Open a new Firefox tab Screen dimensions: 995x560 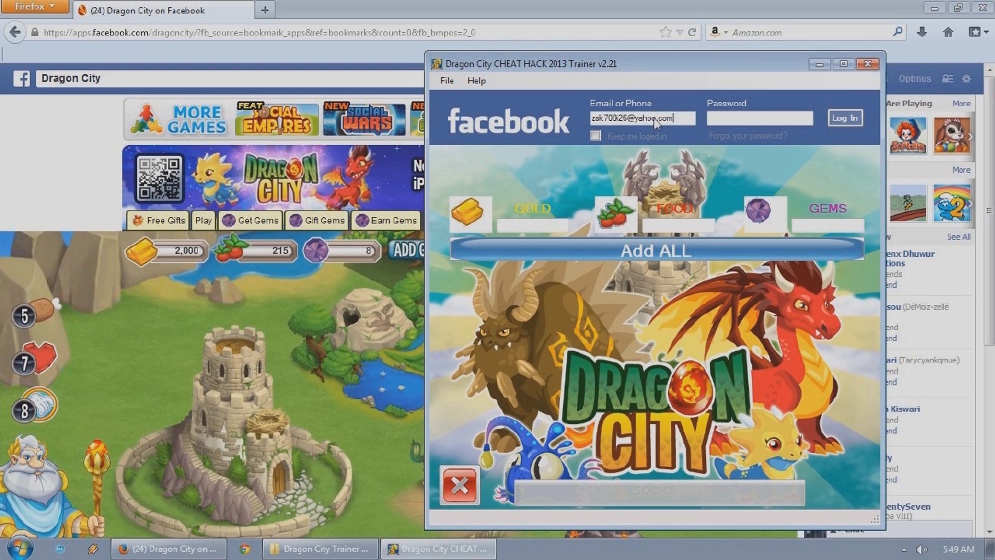click(x=265, y=10)
